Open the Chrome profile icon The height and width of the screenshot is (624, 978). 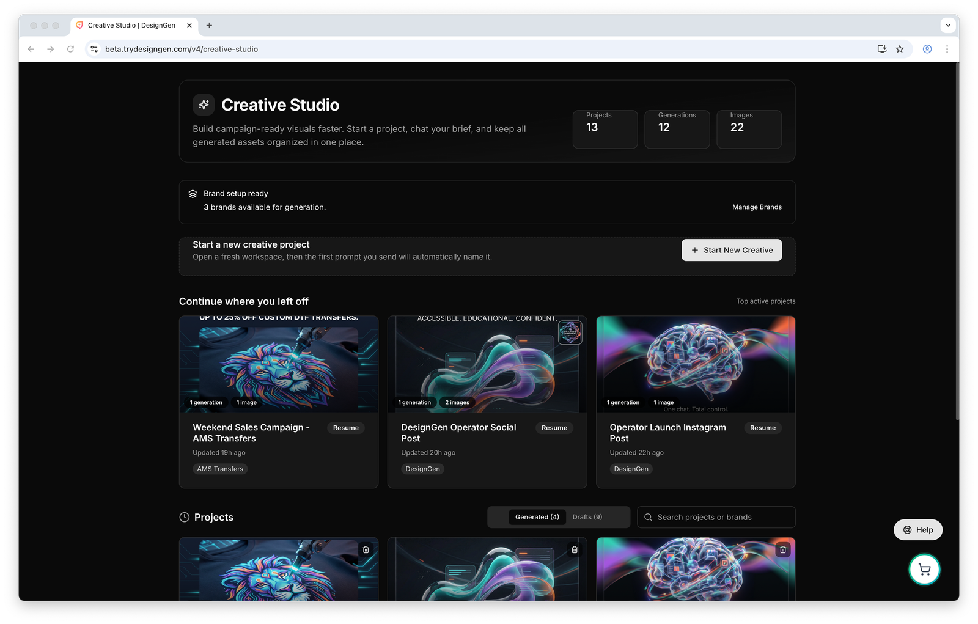[x=927, y=49]
